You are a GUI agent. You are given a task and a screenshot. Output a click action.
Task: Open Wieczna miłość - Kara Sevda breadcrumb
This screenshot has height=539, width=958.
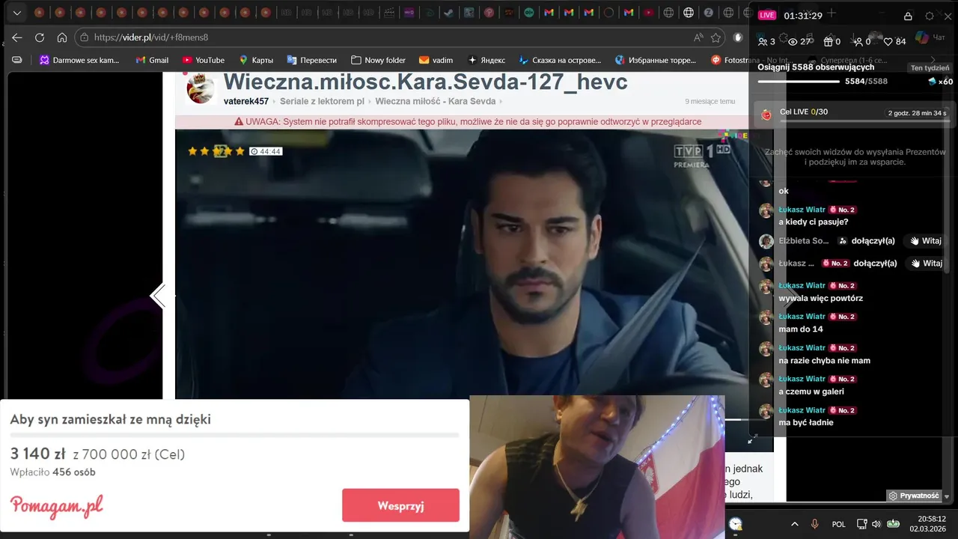(435, 101)
